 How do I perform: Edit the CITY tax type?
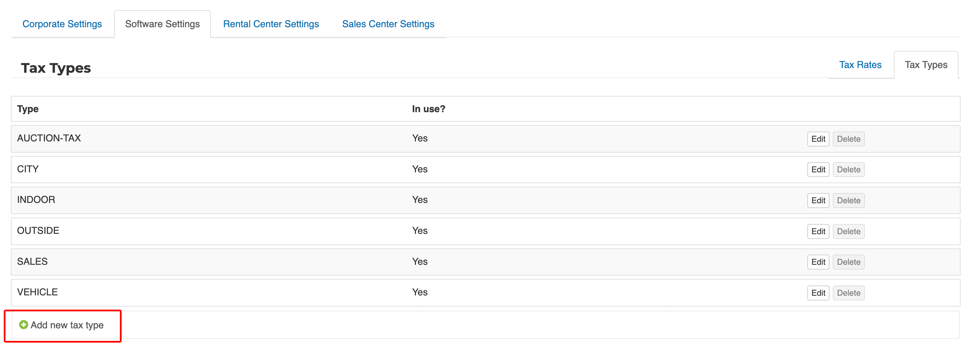point(818,170)
